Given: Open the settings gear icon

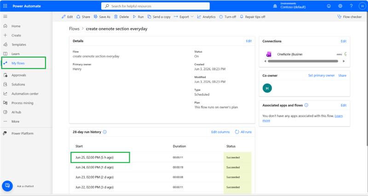Looking at the screenshot, I should coord(340,6).
